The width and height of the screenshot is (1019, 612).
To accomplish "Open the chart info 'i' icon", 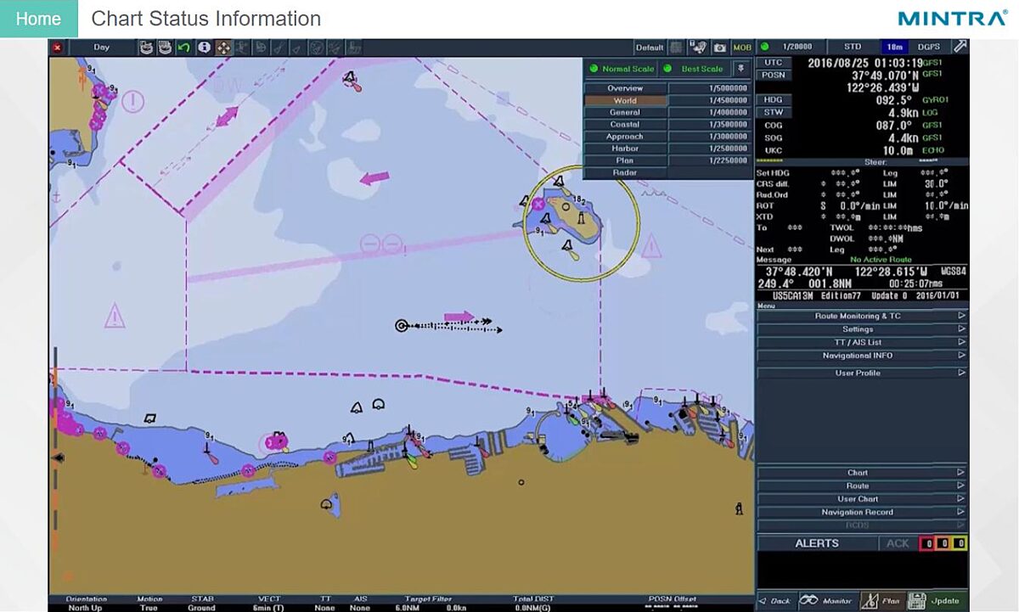I will (x=204, y=48).
